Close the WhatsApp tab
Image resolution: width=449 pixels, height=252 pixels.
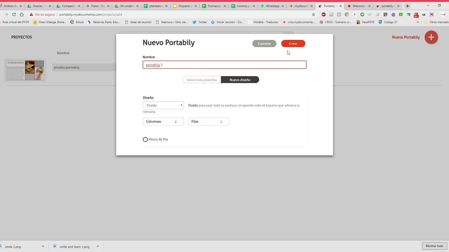[x=283, y=6]
